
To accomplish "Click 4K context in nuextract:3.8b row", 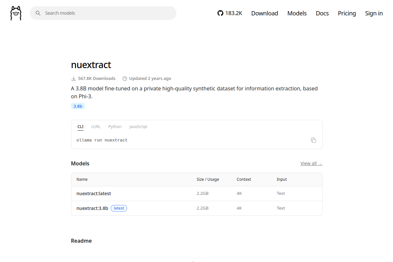I will (x=239, y=208).
